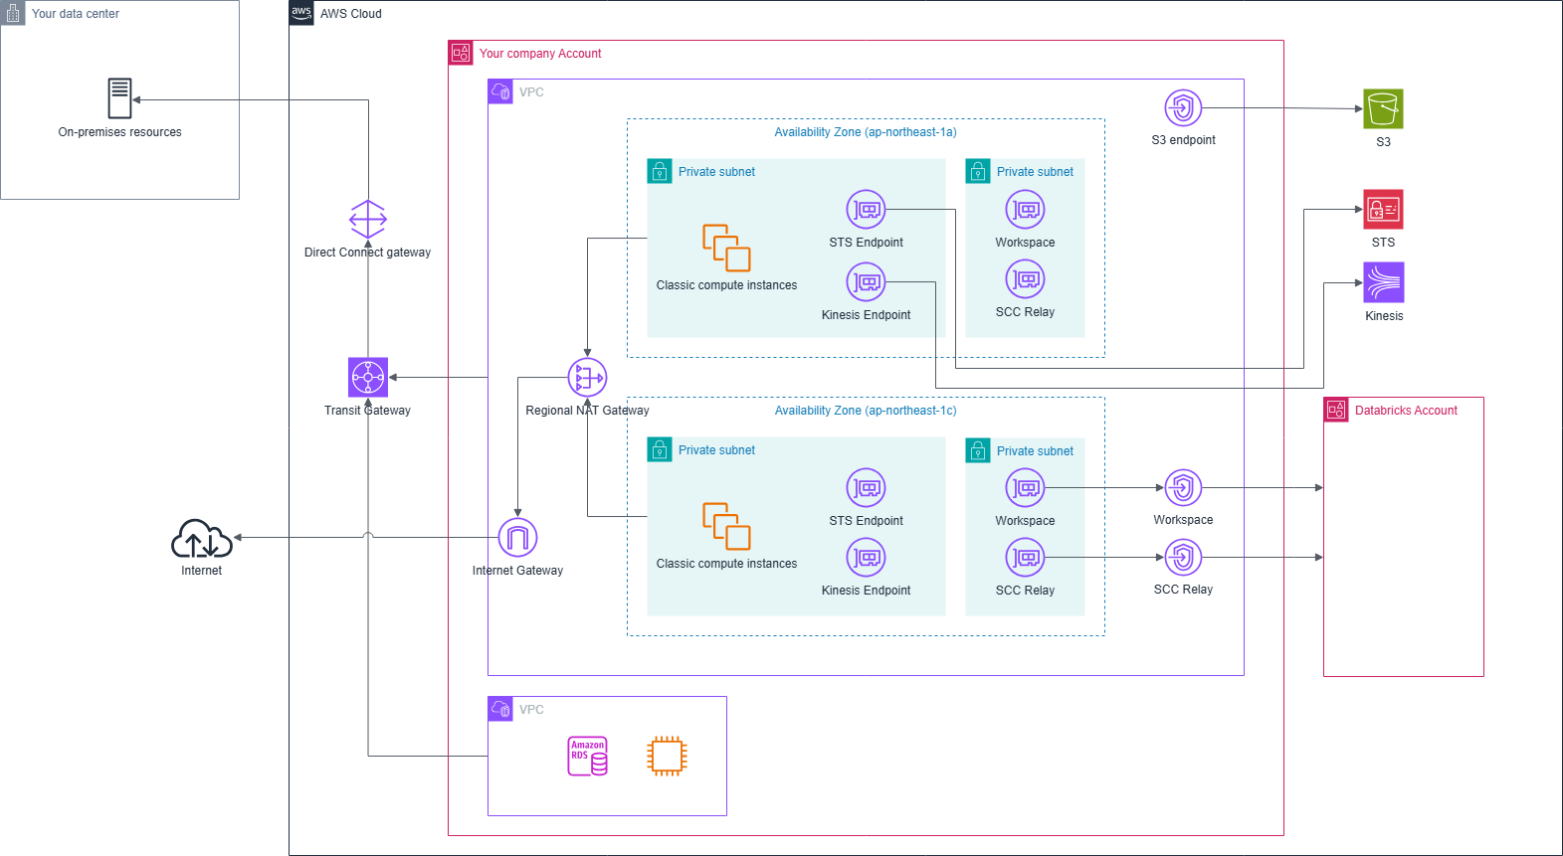This screenshot has width=1563, height=856.
Task: Click STS Endpoint icon in ap-northeast-1c
Action: click(866, 488)
